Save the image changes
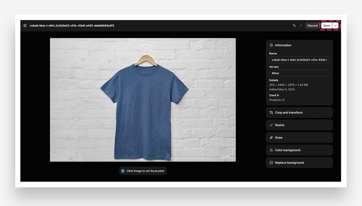 [x=326, y=26]
